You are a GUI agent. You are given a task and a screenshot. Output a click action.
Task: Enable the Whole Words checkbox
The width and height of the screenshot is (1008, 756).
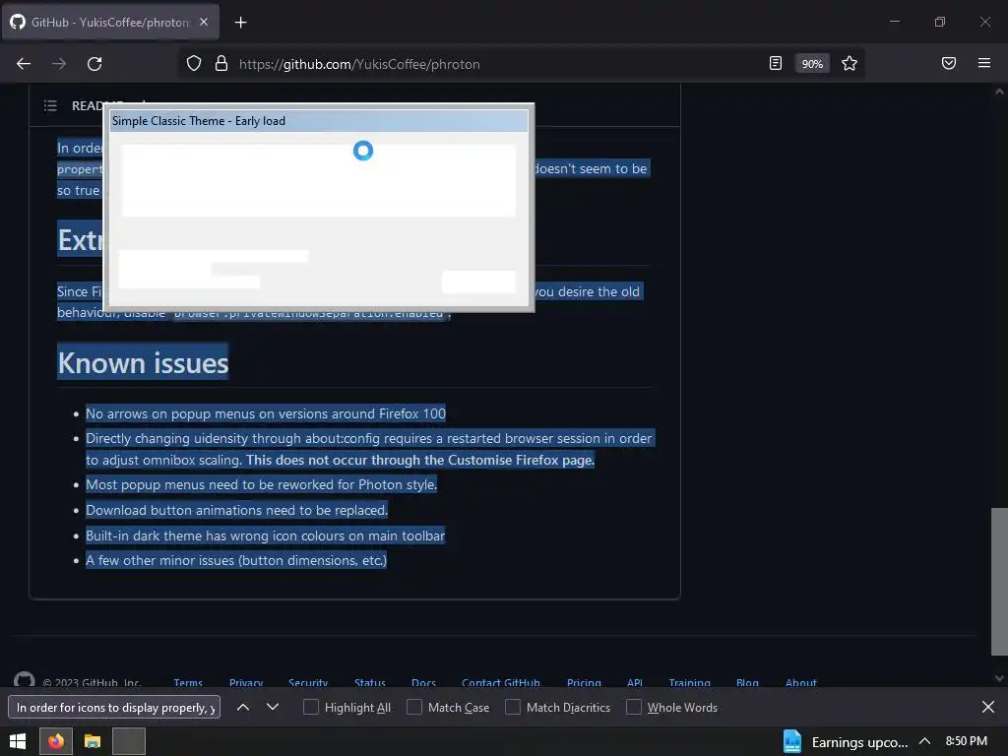point(634,707)
